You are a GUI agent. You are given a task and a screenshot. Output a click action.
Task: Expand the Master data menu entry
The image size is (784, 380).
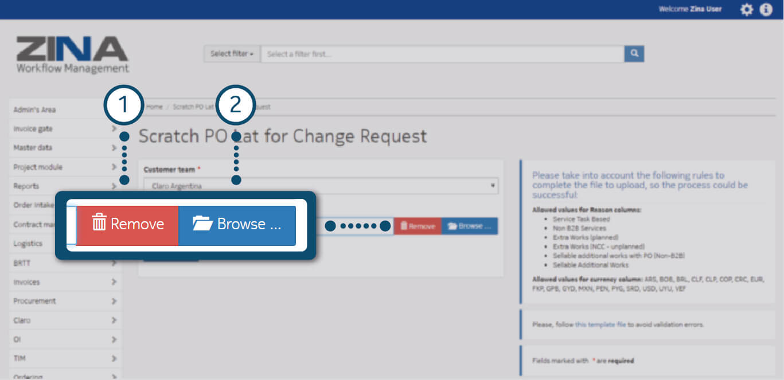tap(64, 148)
